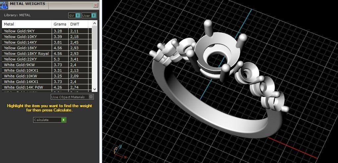Click the XYZ axis indicator in viewport
The image size is (338, 163).
coord(120,152)
